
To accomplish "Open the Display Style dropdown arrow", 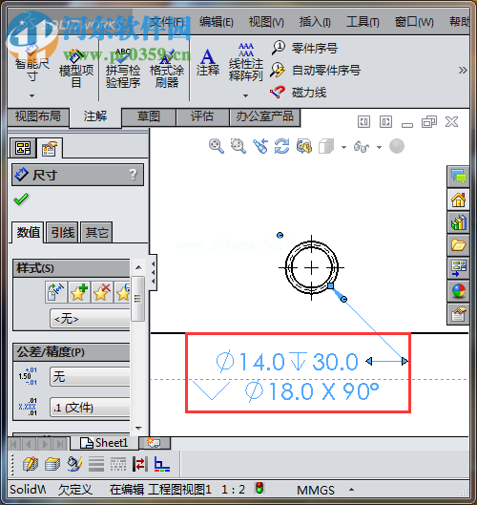I will (x=343, y=148).
